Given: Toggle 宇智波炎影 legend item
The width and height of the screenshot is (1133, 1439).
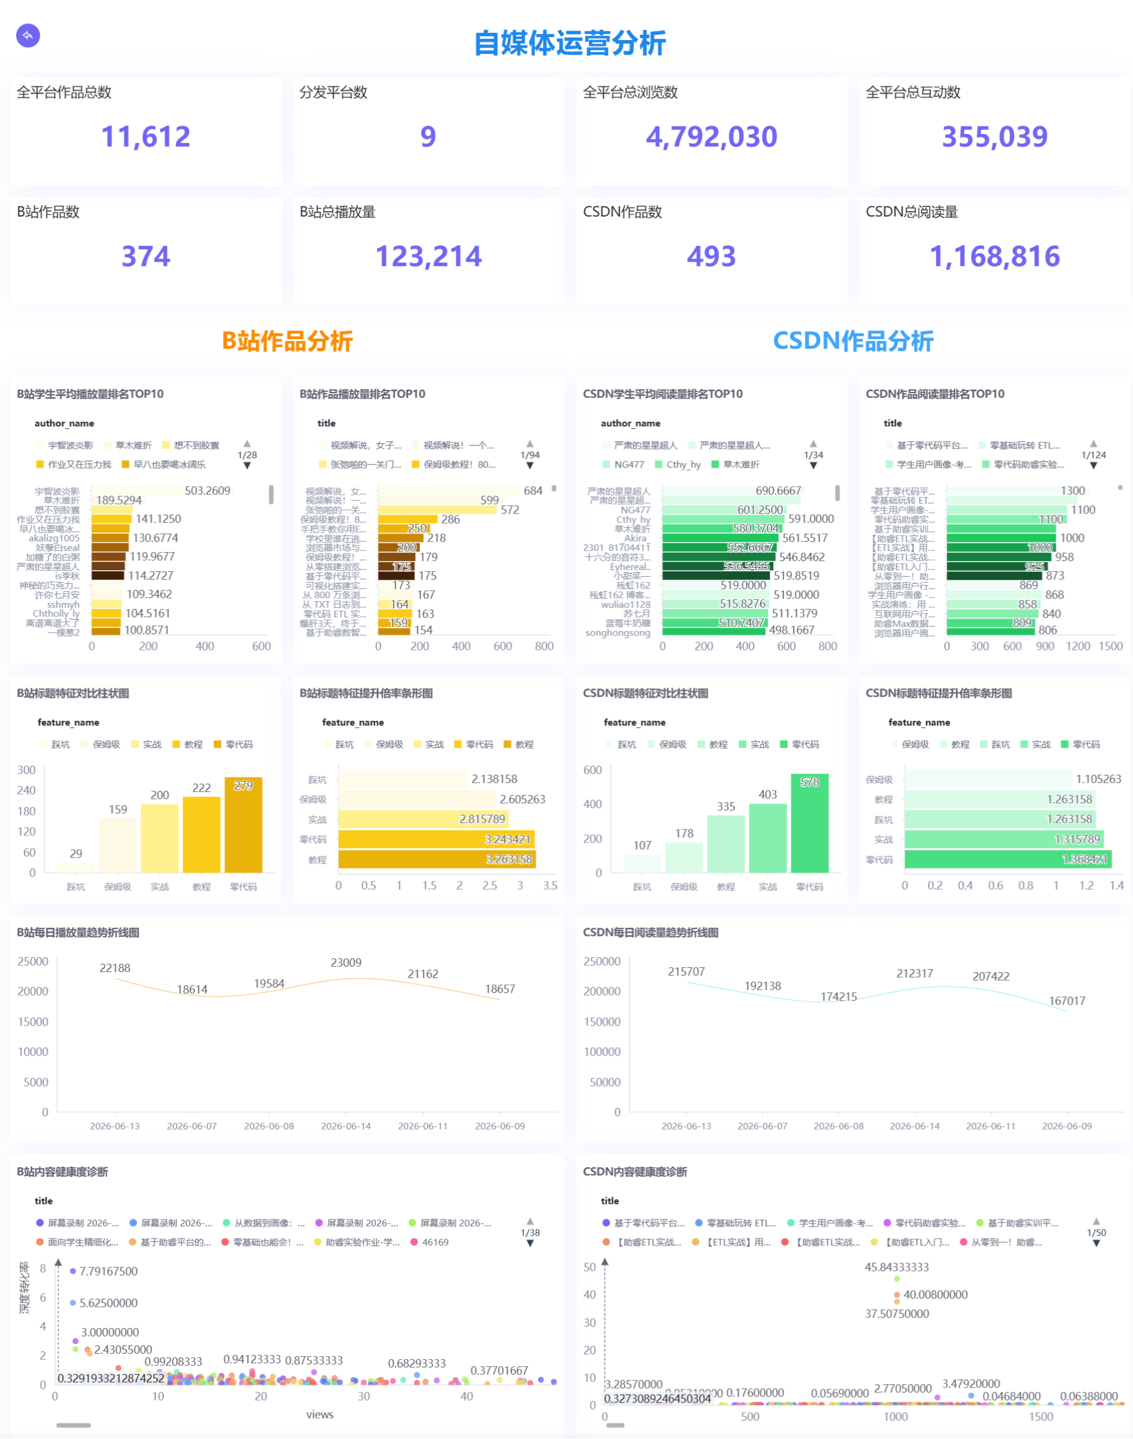Looking at the screenshot, I should pyautogui.click(x=64, y=445).
